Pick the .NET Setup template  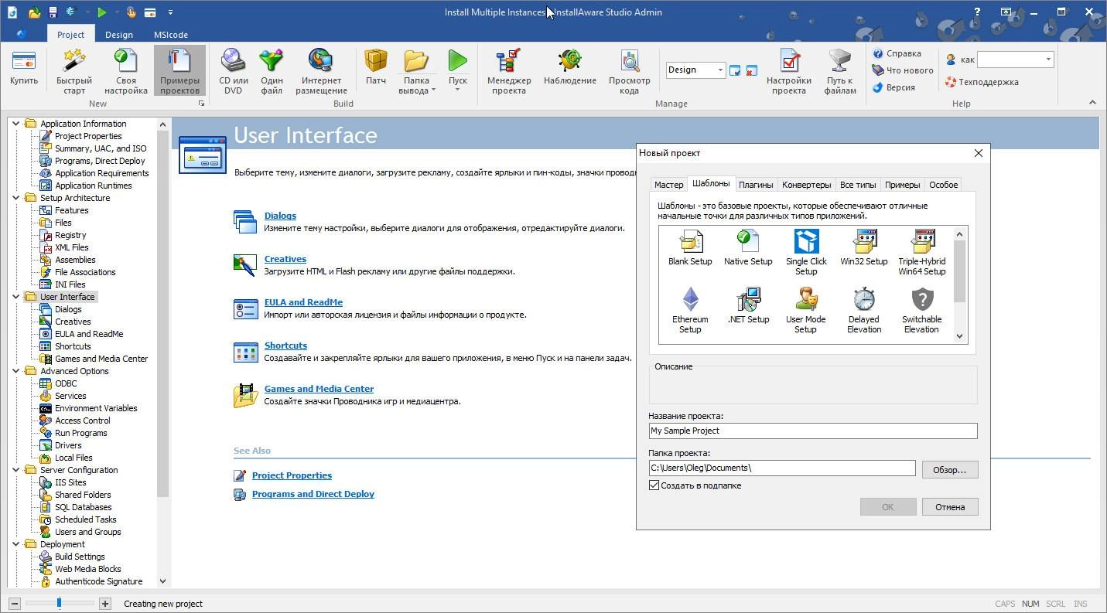[748, 305]
